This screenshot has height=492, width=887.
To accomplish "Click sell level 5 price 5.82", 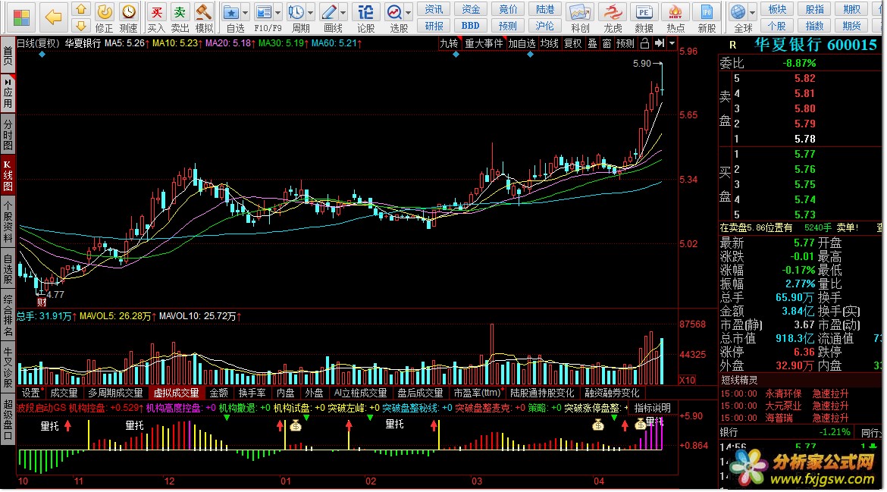I will 804,79.
